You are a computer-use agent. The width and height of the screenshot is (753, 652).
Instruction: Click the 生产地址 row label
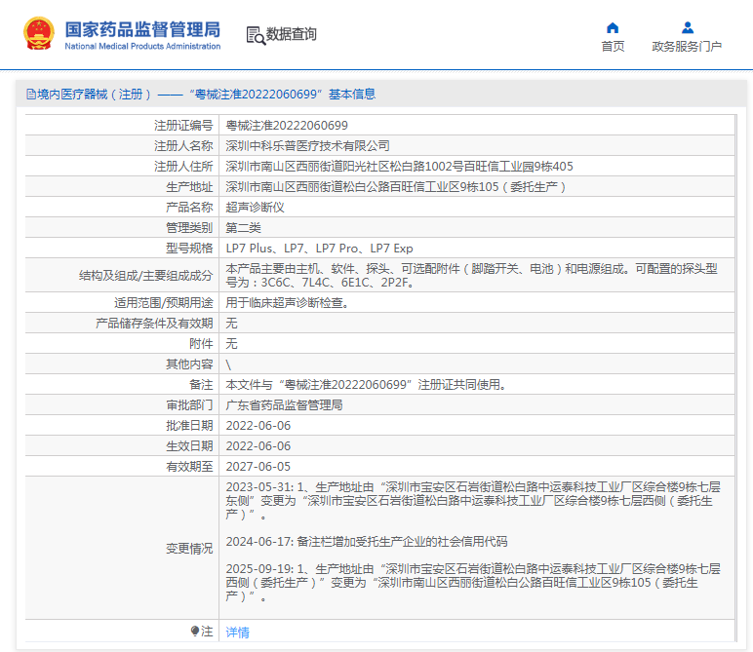[x=189, y=187]
